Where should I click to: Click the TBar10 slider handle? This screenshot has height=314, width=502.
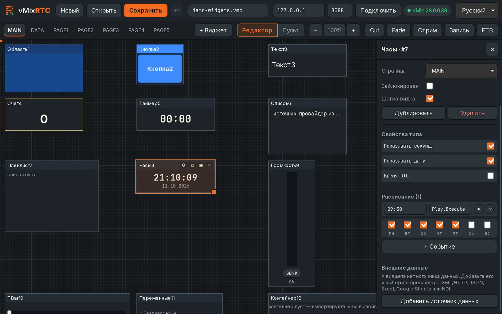pos(9,312)
